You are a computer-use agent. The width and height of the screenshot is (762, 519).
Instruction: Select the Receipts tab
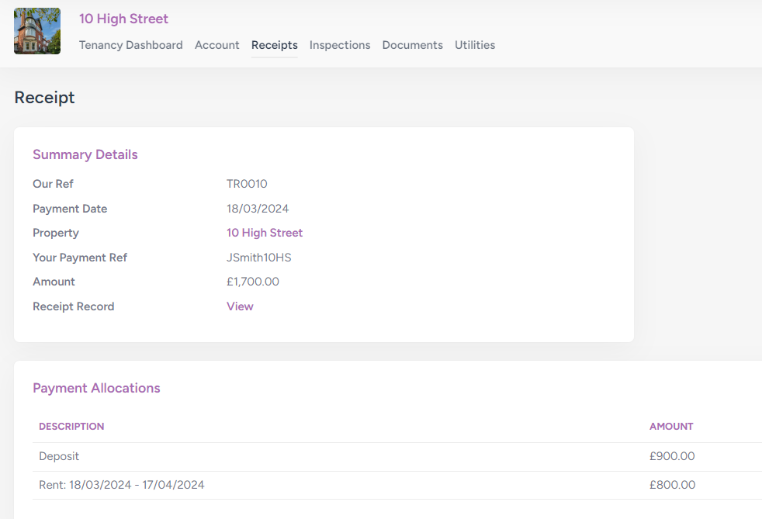point(274,45)
